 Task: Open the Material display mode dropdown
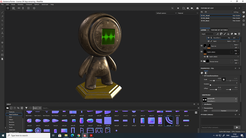click(188, 13)
